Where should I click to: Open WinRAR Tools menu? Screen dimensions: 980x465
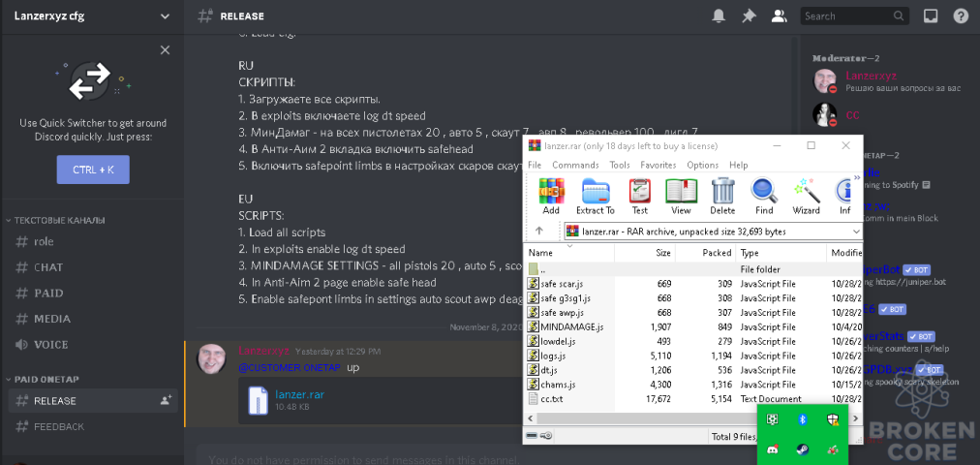pos(620,165)
